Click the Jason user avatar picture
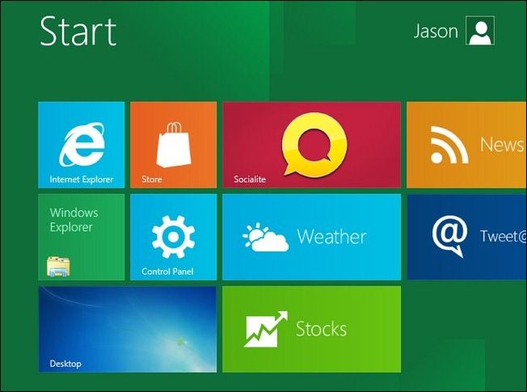The height and width of the screenshot is (392, 527). tap(480, 31)
